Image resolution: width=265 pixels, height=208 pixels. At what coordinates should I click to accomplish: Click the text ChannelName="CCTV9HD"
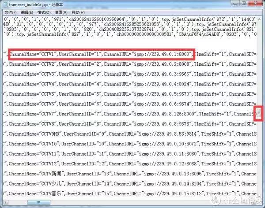[x=35, y=134]
